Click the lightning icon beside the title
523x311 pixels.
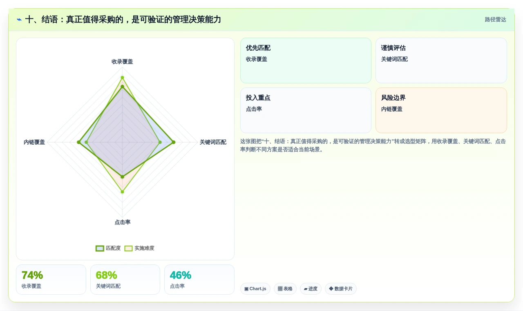19,20
